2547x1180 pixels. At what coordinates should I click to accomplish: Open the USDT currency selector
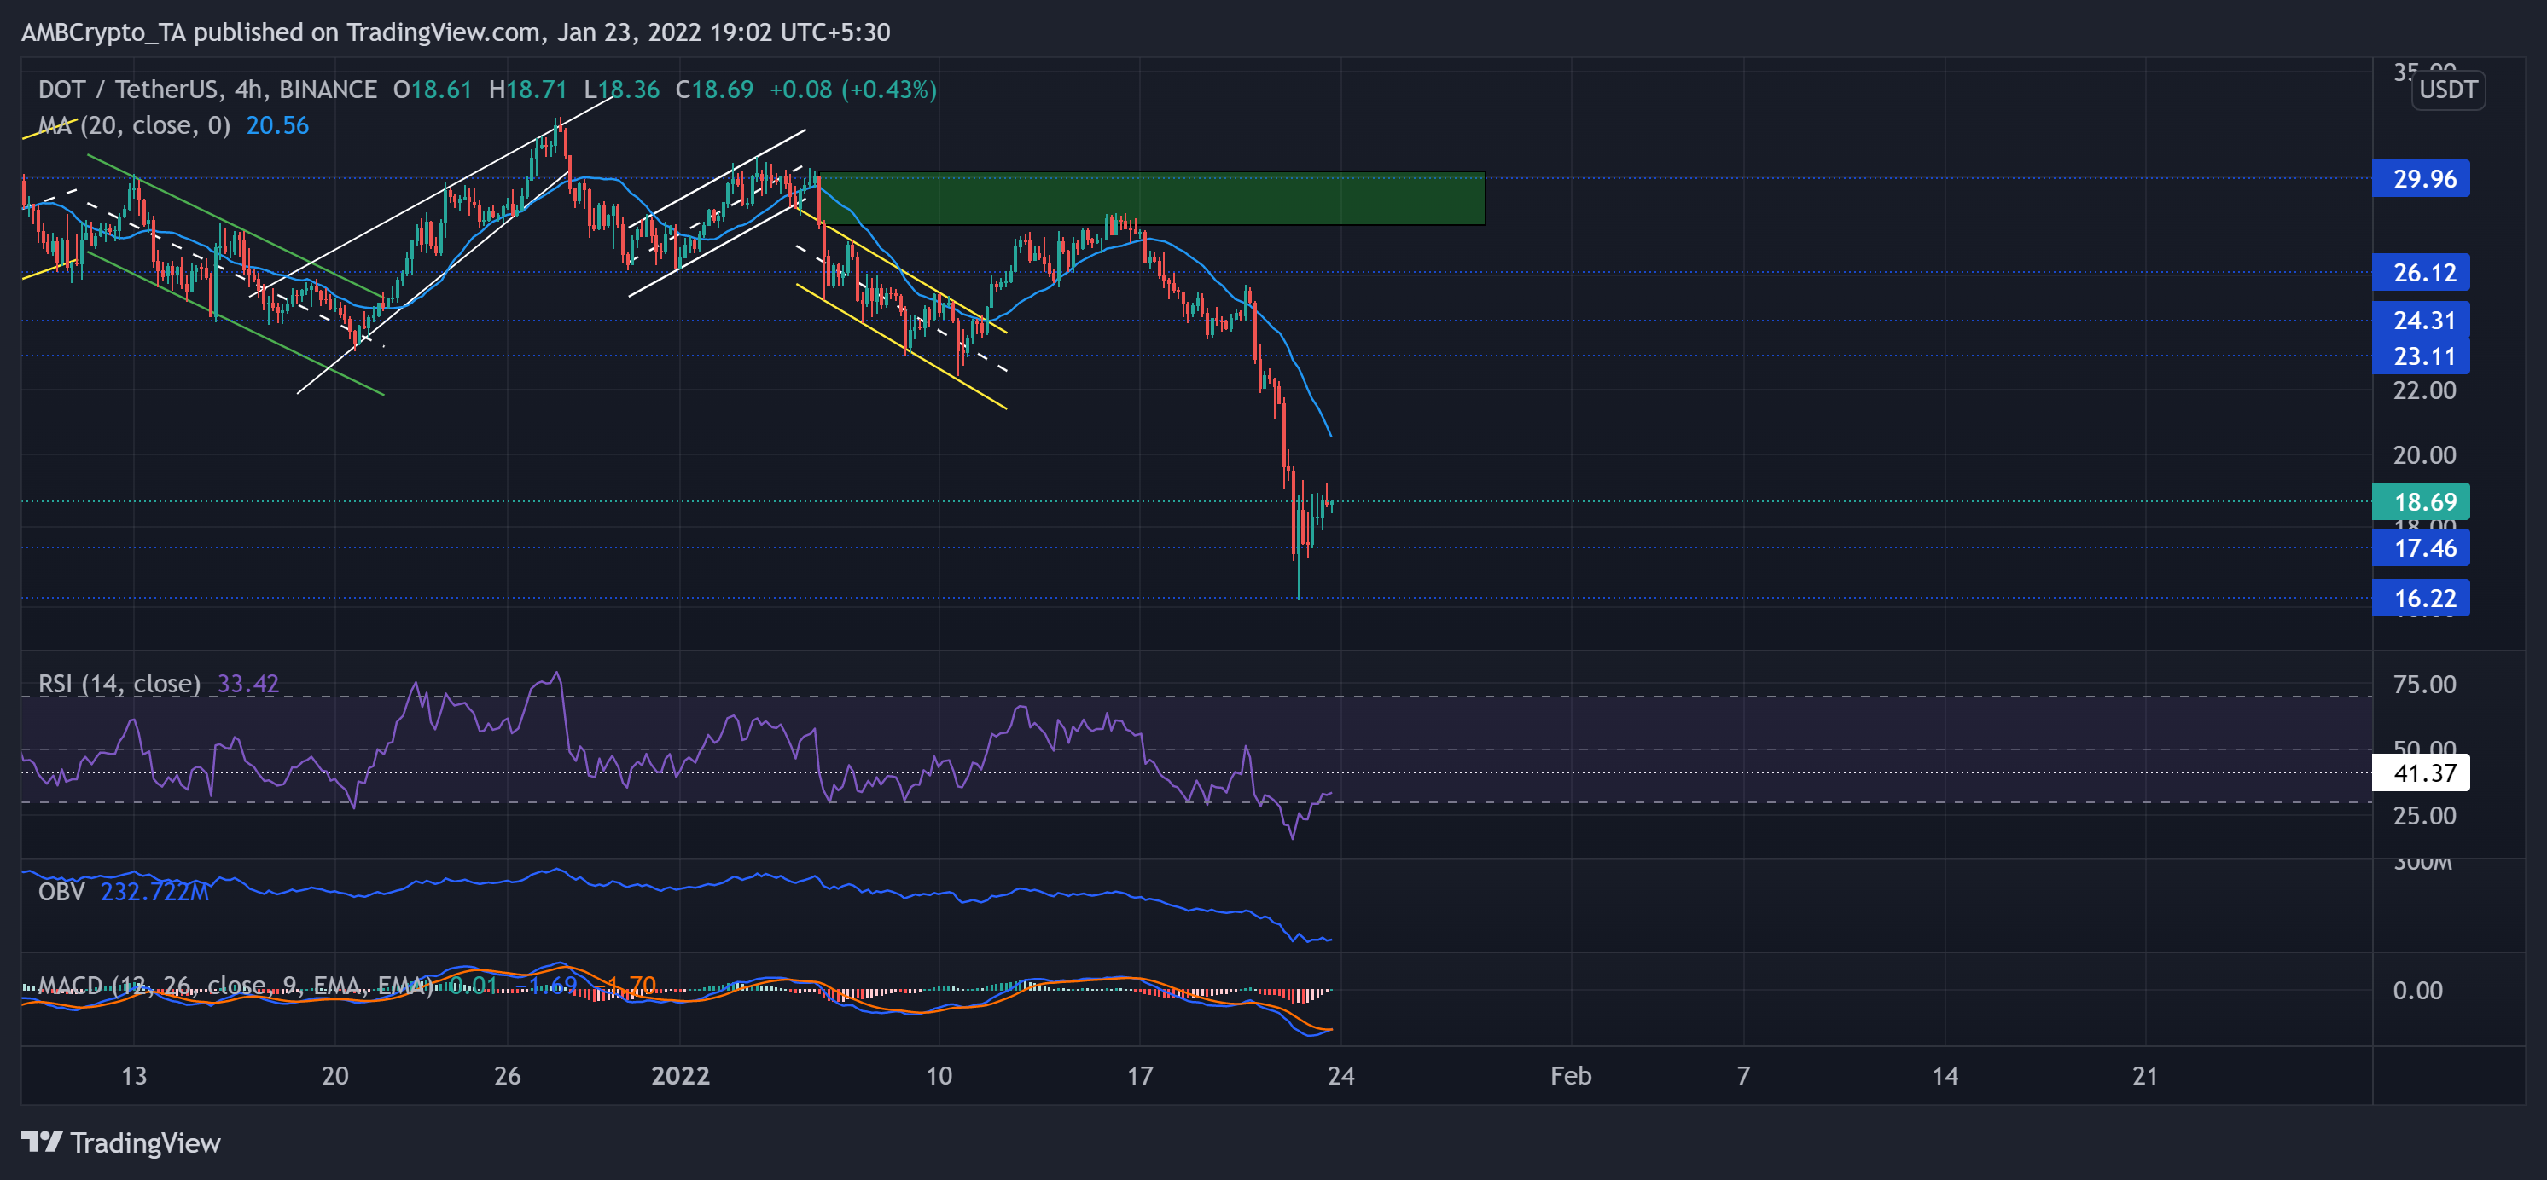point(2448,90)
